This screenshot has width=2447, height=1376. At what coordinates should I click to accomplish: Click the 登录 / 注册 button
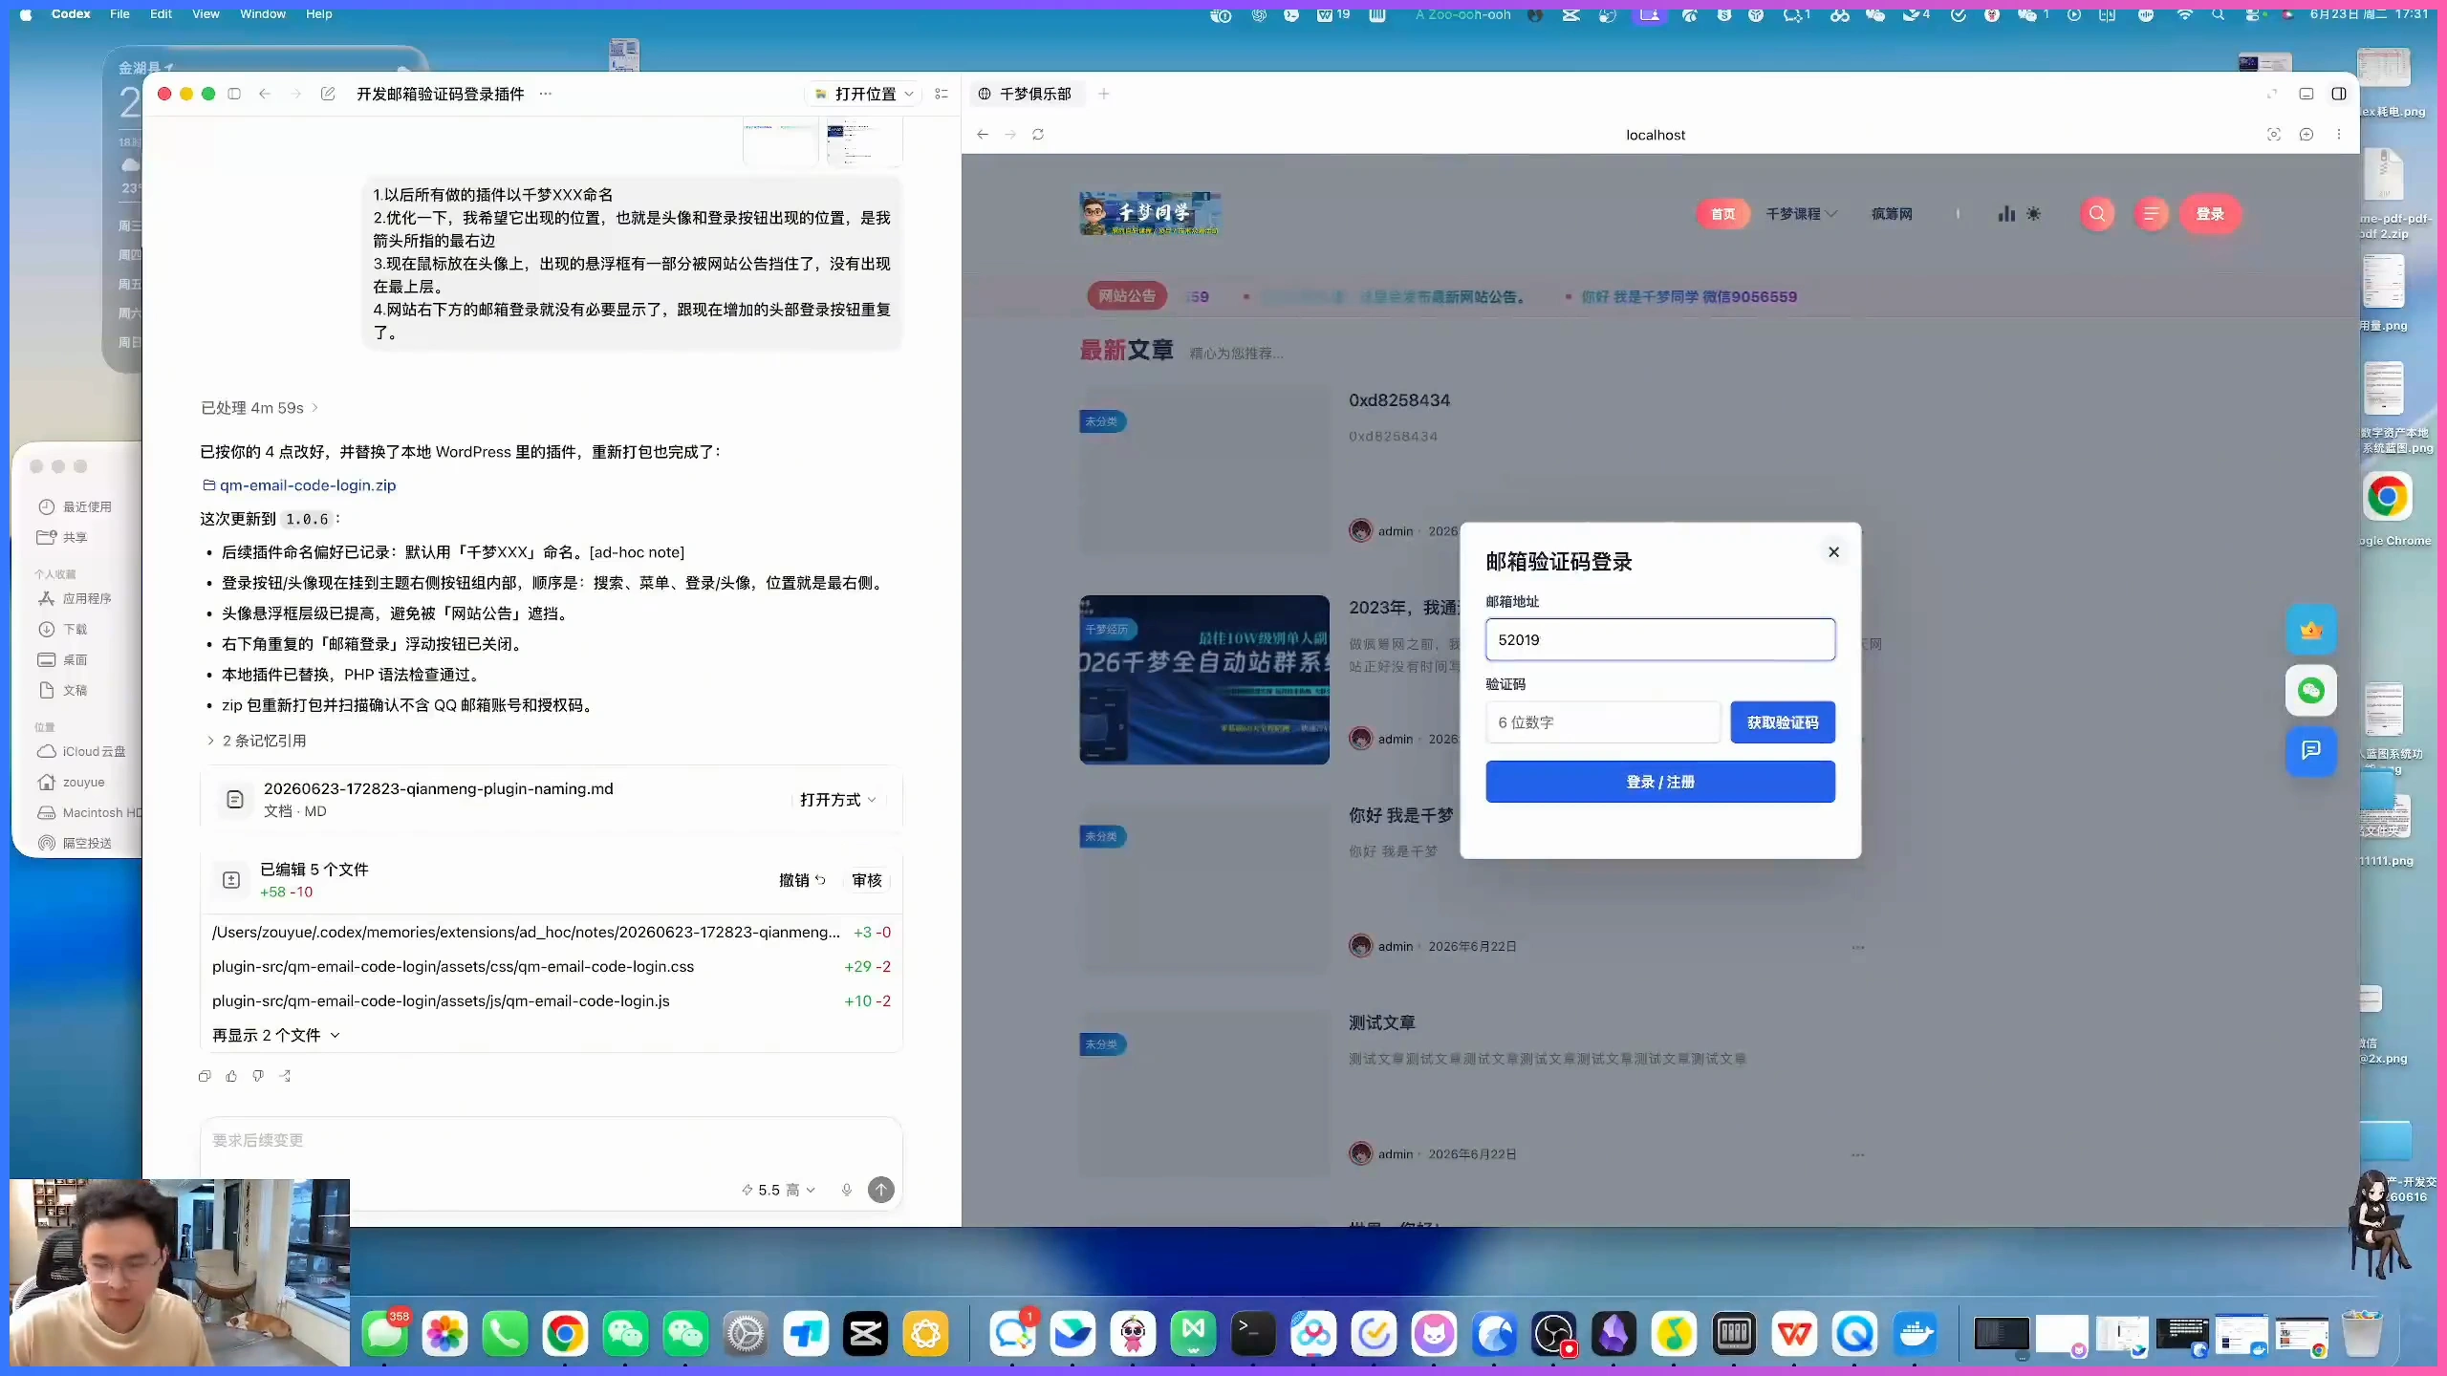point(1660,782)
